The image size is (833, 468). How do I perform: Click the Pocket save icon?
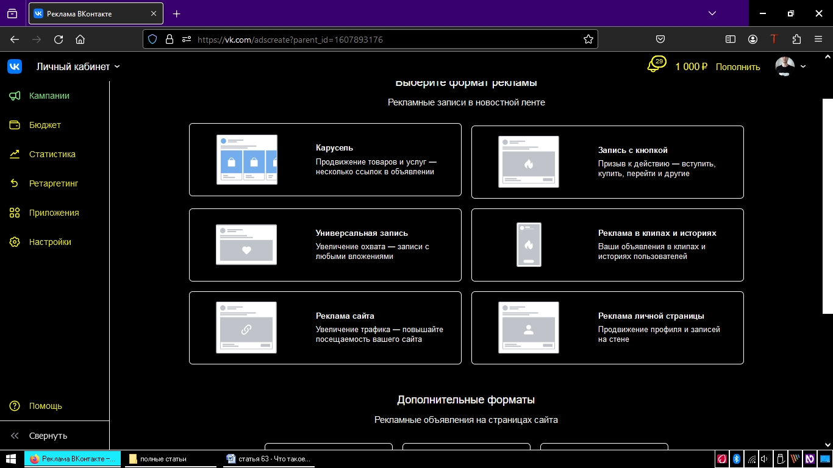coord(660,39)
